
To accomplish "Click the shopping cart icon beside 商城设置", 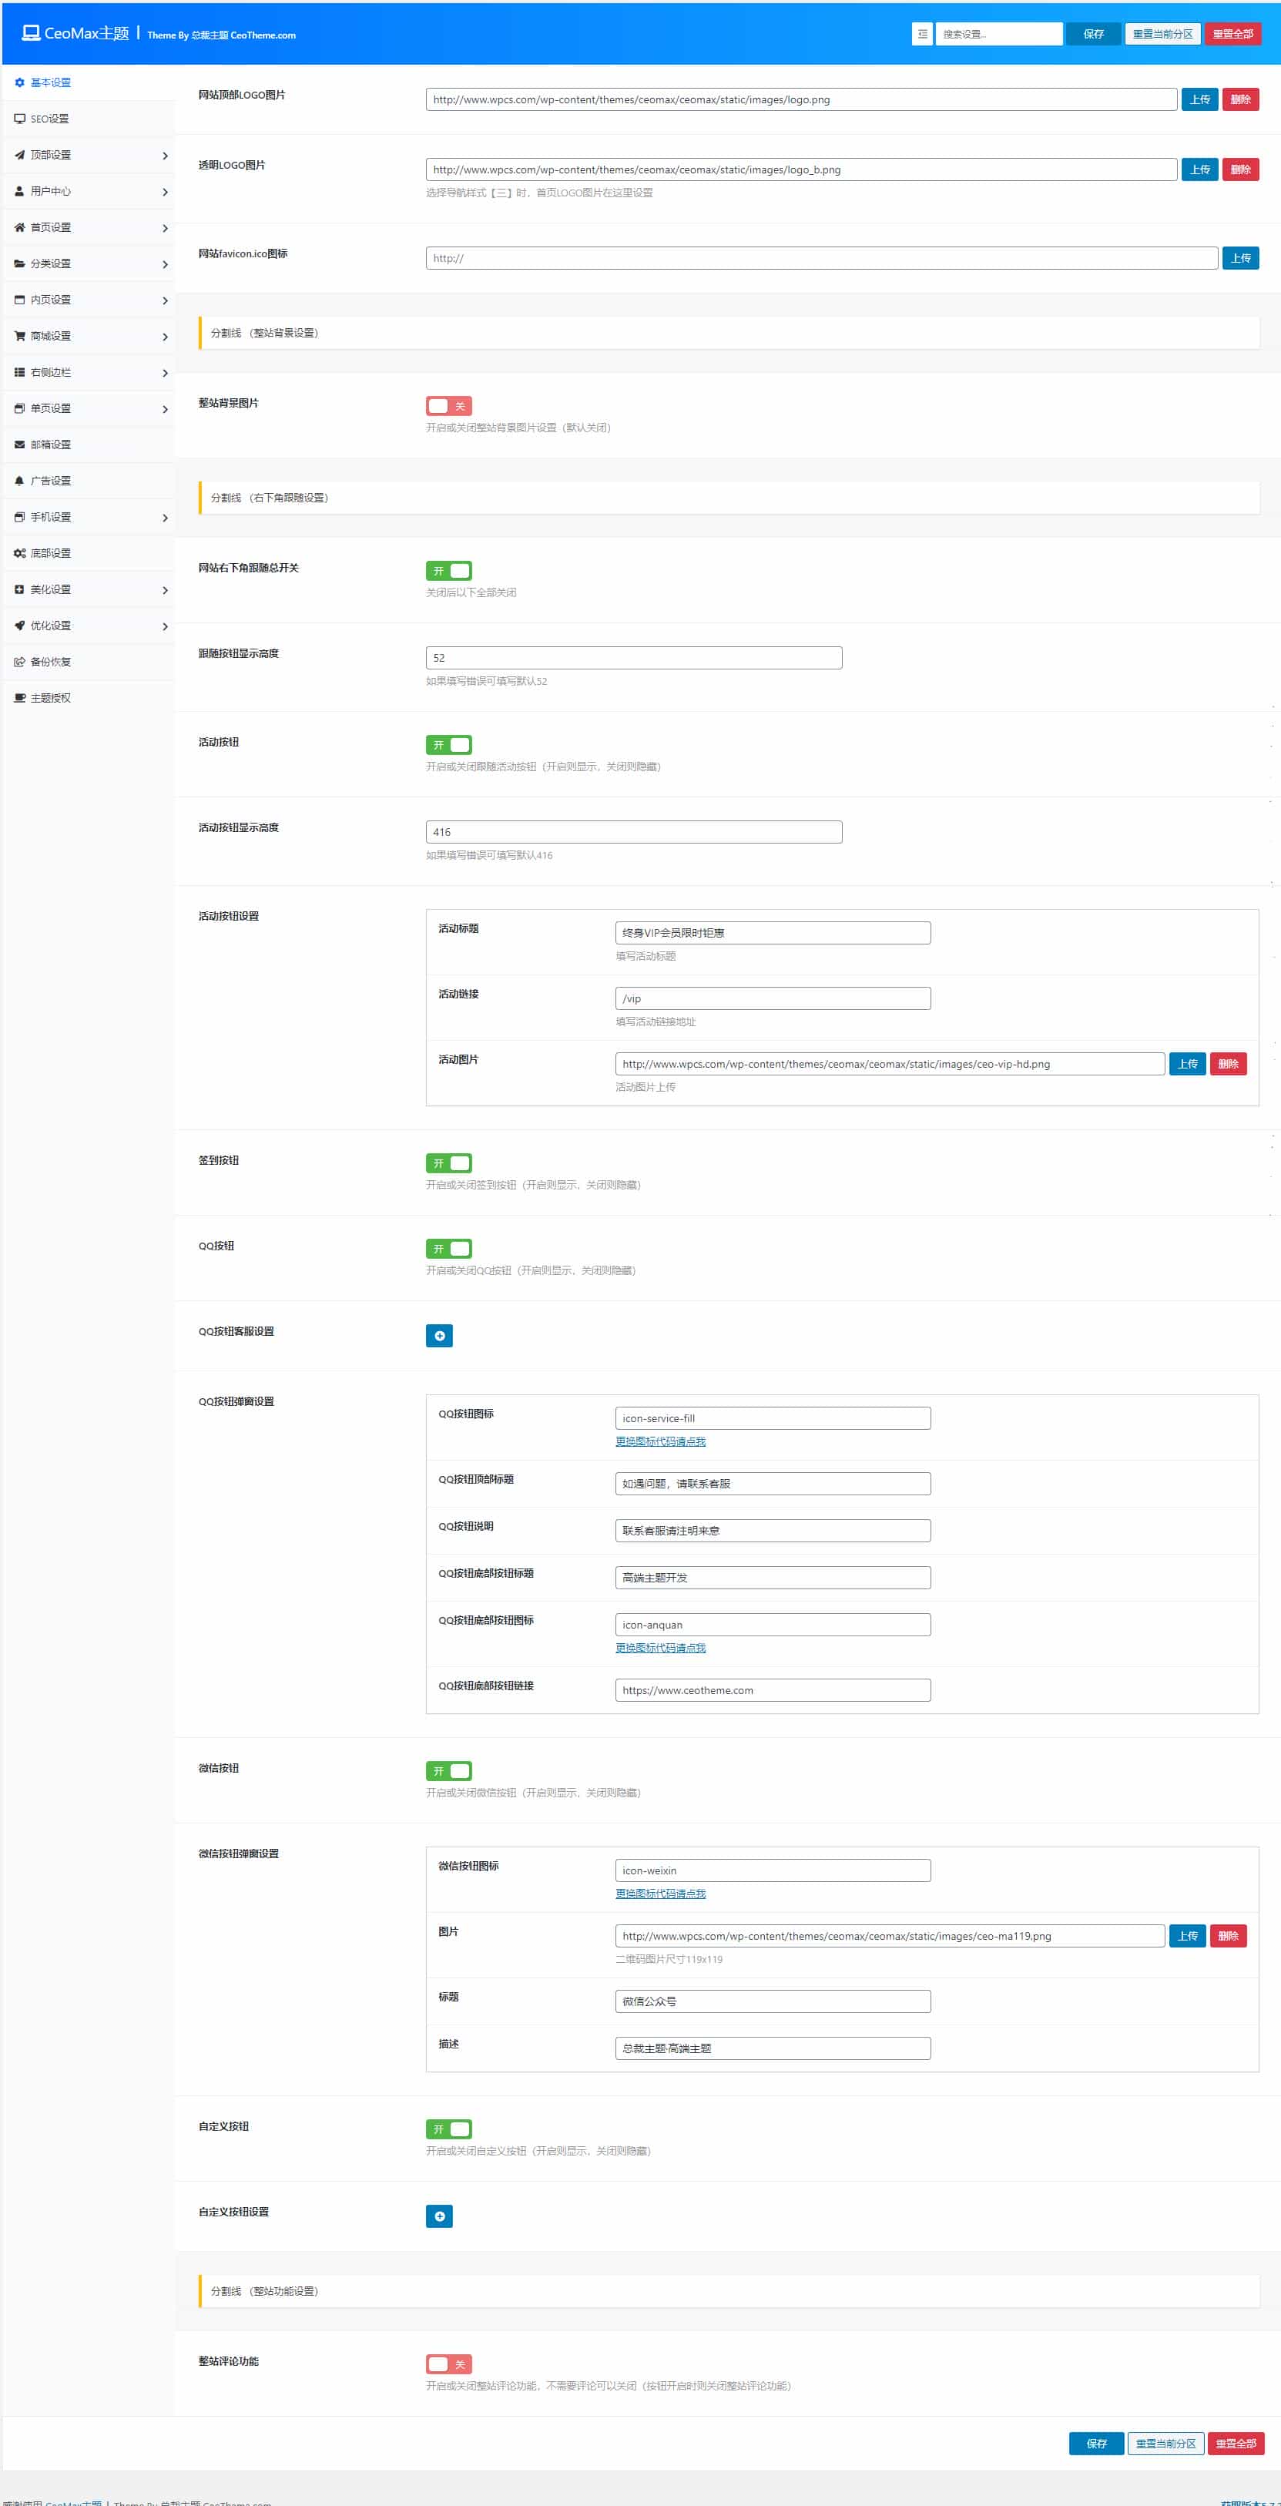I will [x=19, y=336].
